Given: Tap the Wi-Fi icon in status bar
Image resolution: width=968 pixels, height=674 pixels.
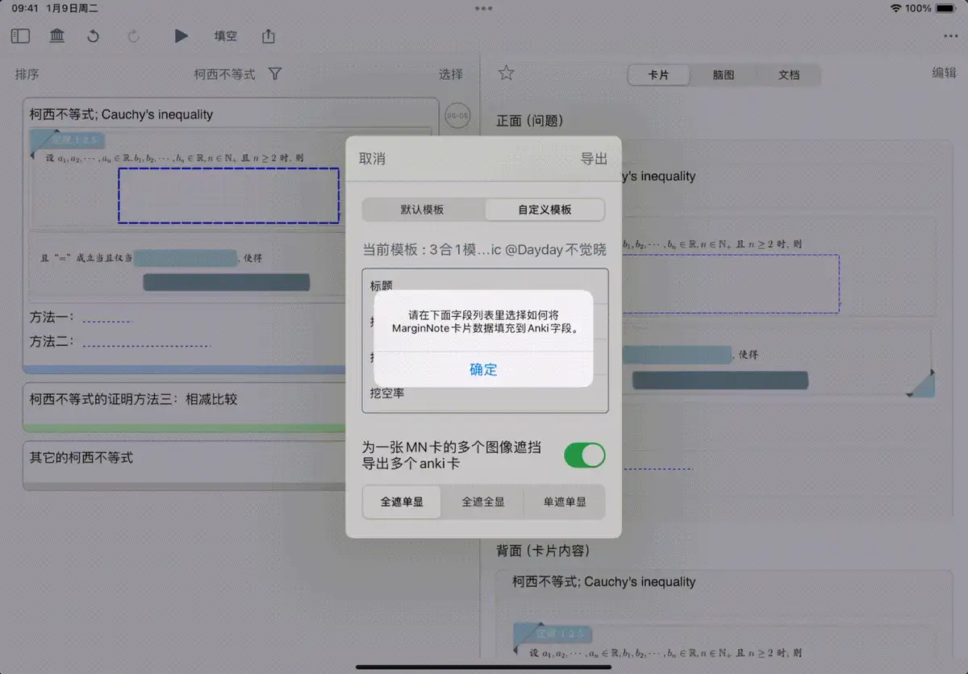Looking at the screenshot, I should coord(895,8).
